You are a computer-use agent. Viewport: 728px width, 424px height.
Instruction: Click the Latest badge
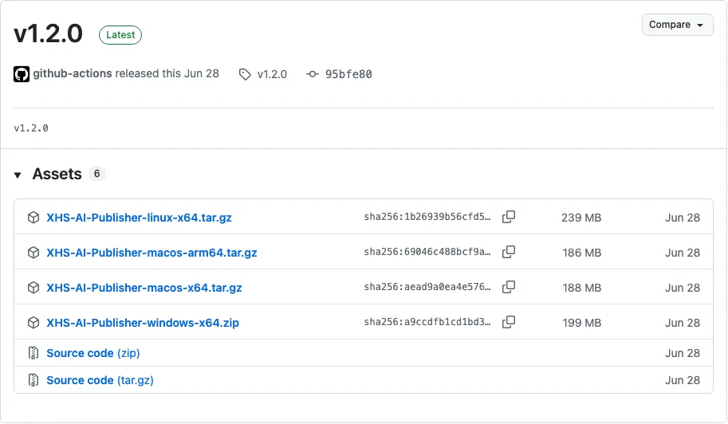pyautogui.click(x=120, y=35)
